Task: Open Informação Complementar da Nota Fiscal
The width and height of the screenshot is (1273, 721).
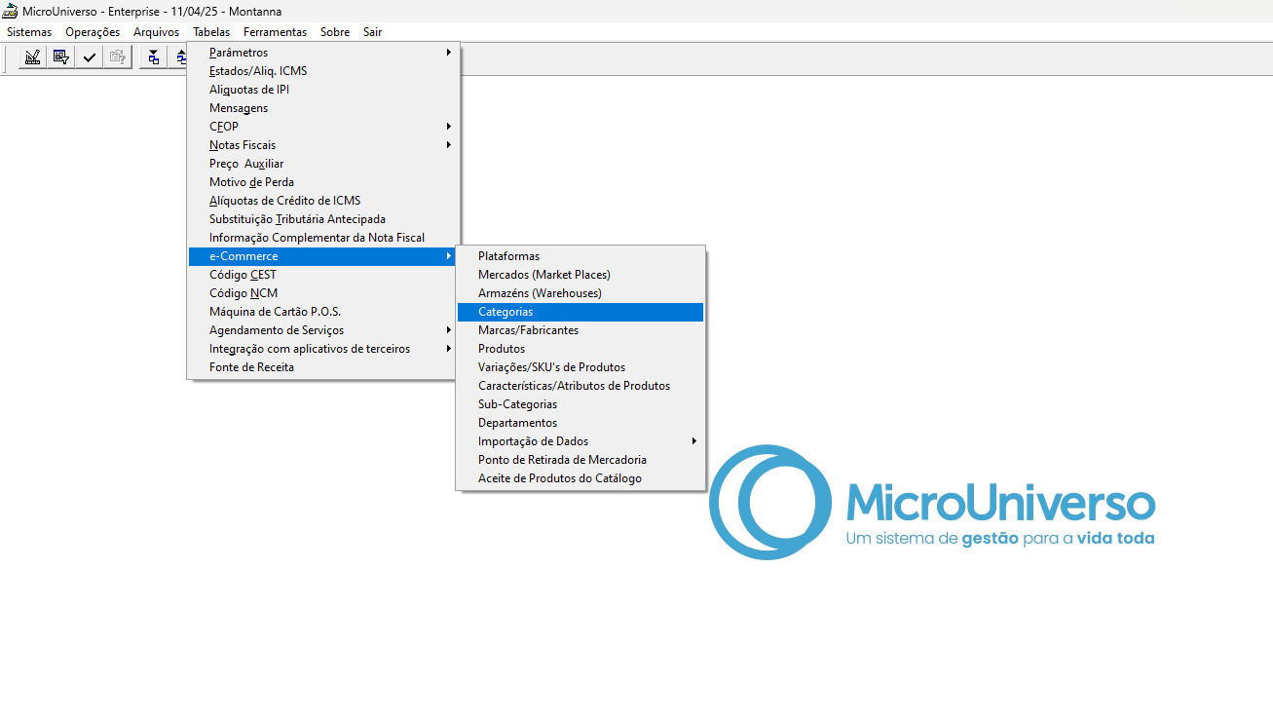Action: (x=322, y=238)
